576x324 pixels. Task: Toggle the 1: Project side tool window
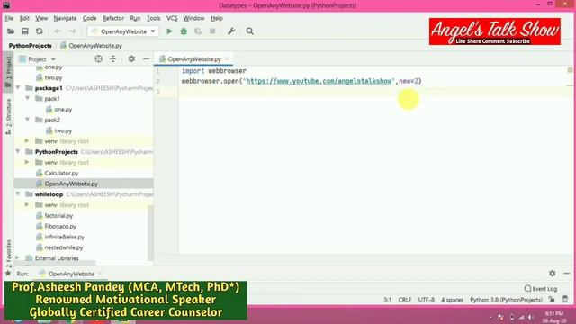point(8,72)
